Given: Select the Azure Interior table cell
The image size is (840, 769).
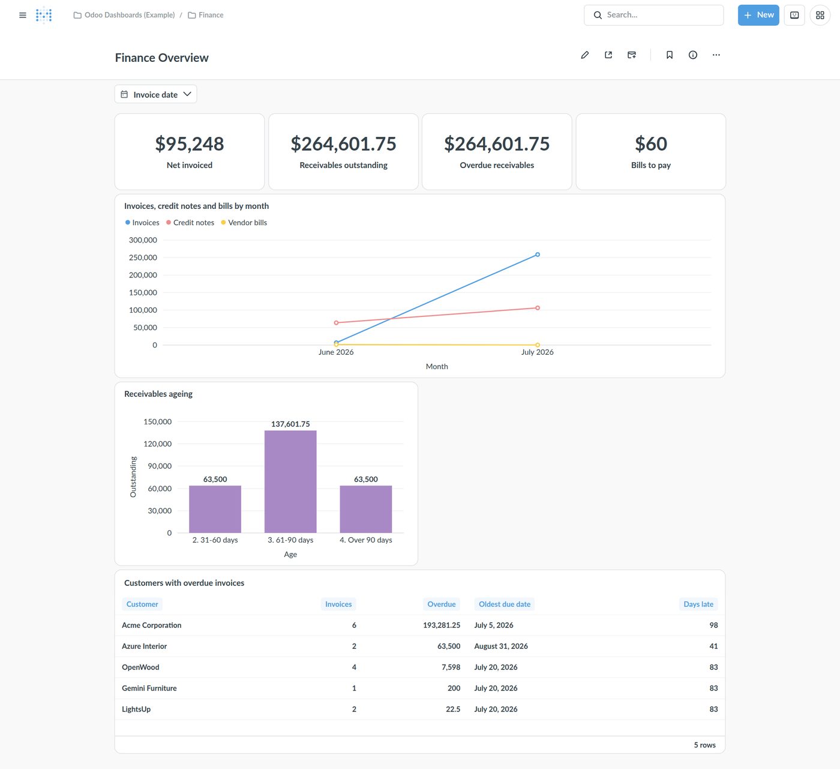Looking at the screenshot, I should coord(145,647).
